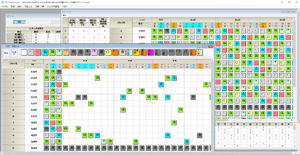
Task: Select staff row header E in schedule input
Action: [13, 97]
